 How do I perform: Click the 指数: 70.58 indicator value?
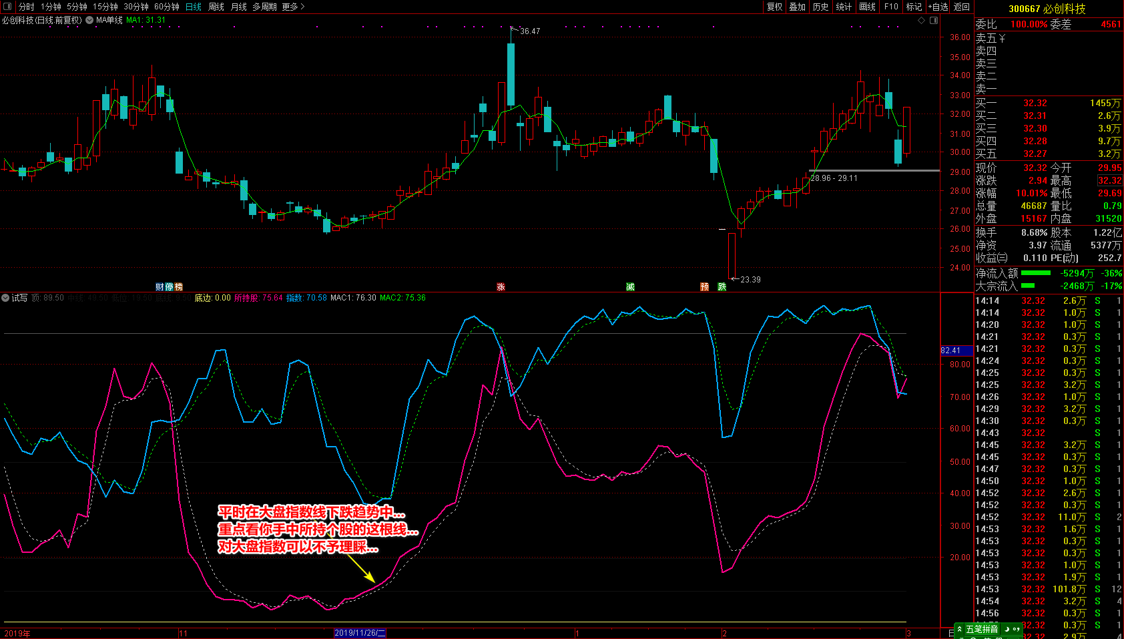click(307, 298)
